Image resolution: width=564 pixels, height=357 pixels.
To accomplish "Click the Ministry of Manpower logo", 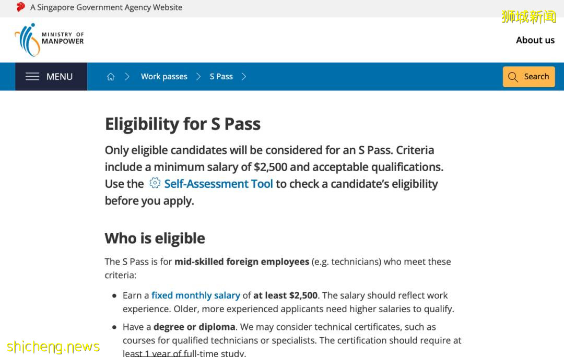I will pos(50,40).
